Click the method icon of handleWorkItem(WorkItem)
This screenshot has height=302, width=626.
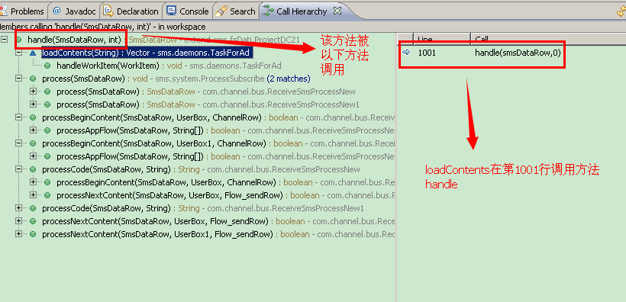(x=47, y=66)
